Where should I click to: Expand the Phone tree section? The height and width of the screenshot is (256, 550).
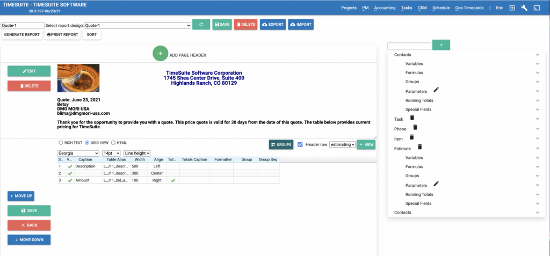(537, 129)
